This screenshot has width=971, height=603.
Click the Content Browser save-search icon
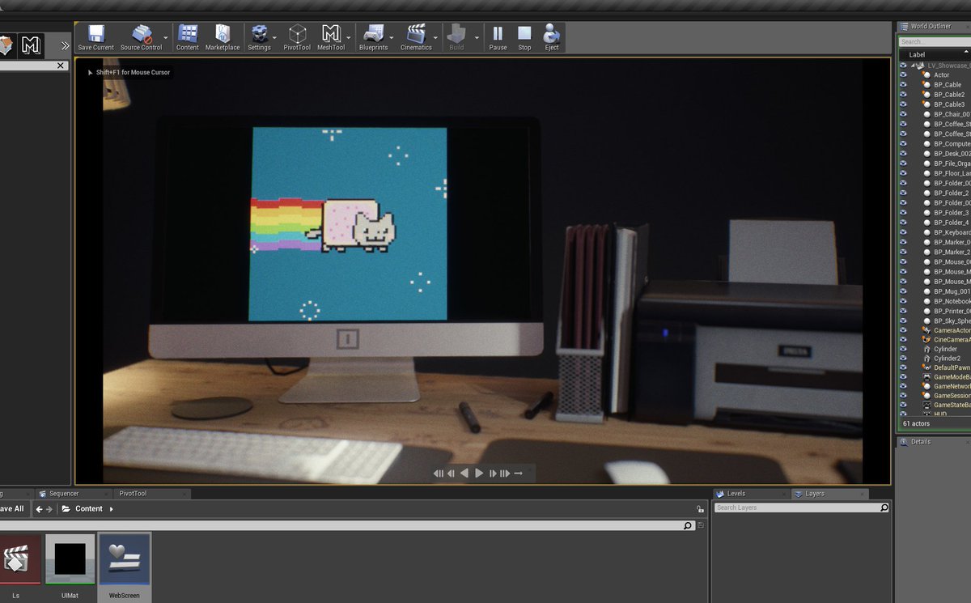(x=701, y=525)
